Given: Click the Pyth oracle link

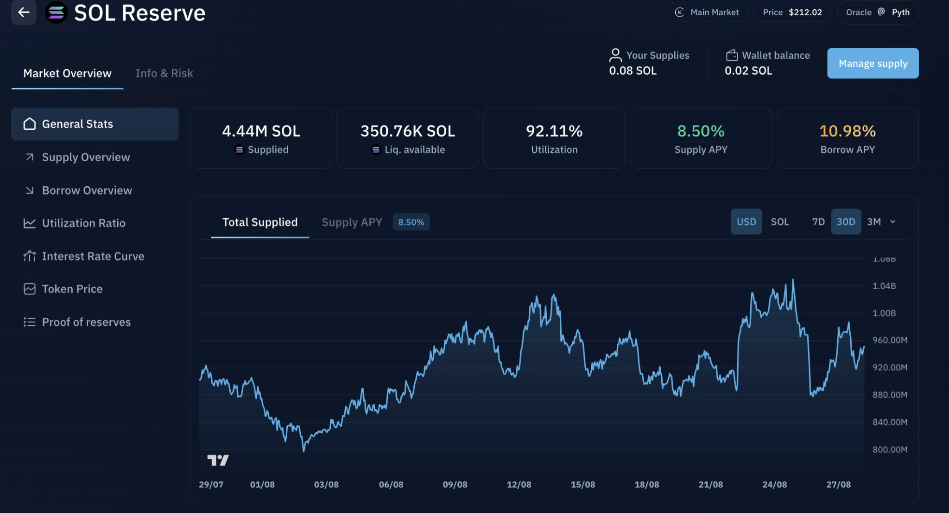Looking at the screenshot, I should (x=900, y=13).
